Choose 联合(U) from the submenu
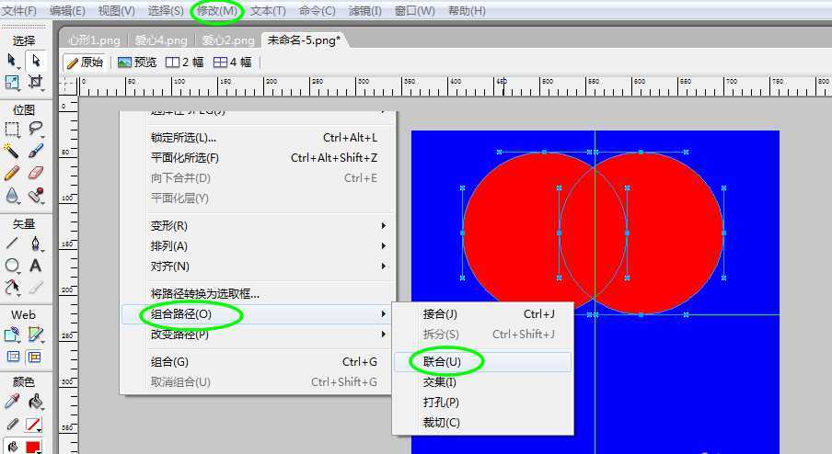 [x=441, y=362]
